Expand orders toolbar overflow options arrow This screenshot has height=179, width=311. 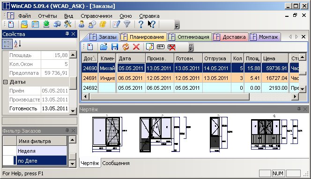coord(191,47)
